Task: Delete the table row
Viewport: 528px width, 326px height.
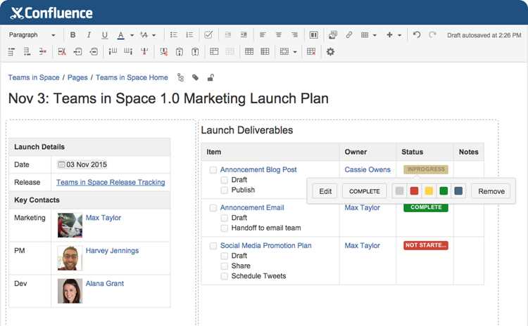Action: [43, 52]
